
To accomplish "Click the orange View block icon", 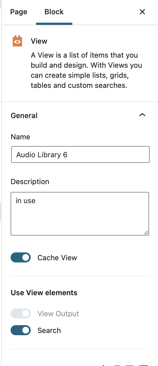I will pyautogui.click(x=17, y=41).
